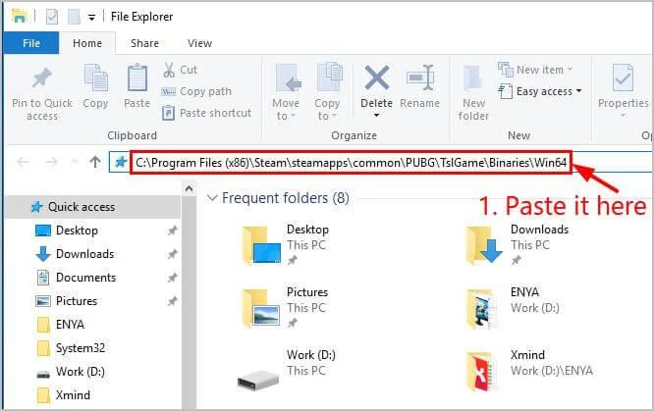This screenshot has width=654, height=411.
Task: Switch to the Home ribbon tab
Action: [87, 43]
